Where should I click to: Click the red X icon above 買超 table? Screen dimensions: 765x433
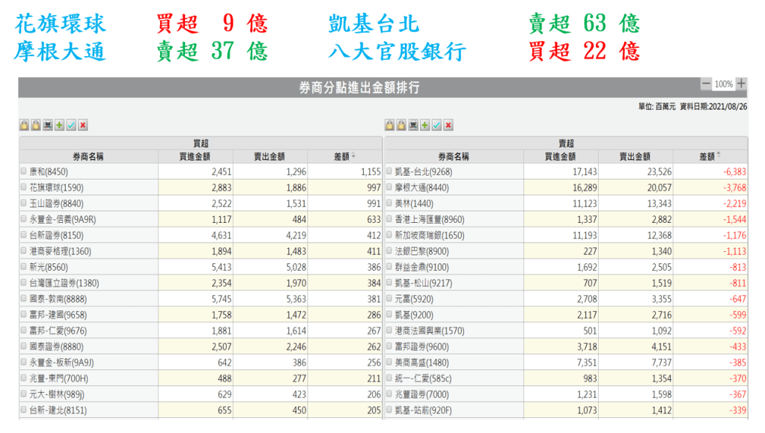[83, 125]
